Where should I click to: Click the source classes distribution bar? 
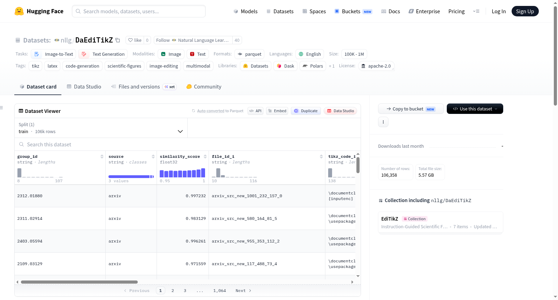pos(131,177)
